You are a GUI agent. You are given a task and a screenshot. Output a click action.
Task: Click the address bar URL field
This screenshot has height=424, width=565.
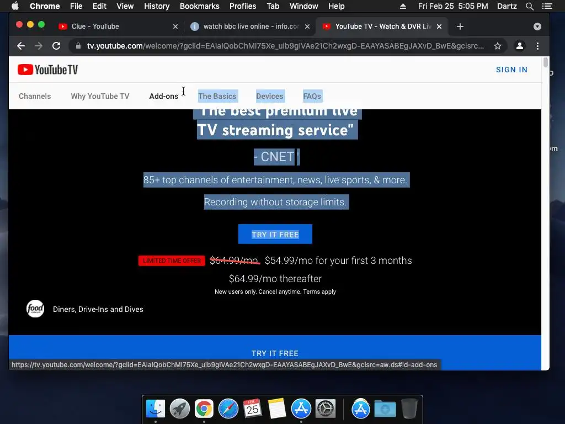(285, 46)
